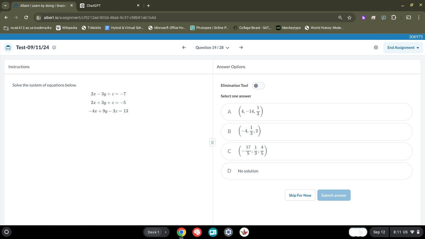Open the Wikipedia bookmark
425x239 pixels.
(67, 28)
